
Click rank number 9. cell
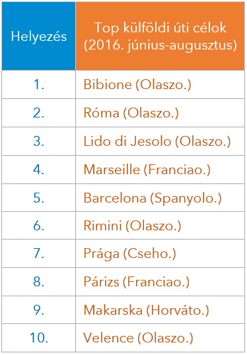(x=38, y=309)
